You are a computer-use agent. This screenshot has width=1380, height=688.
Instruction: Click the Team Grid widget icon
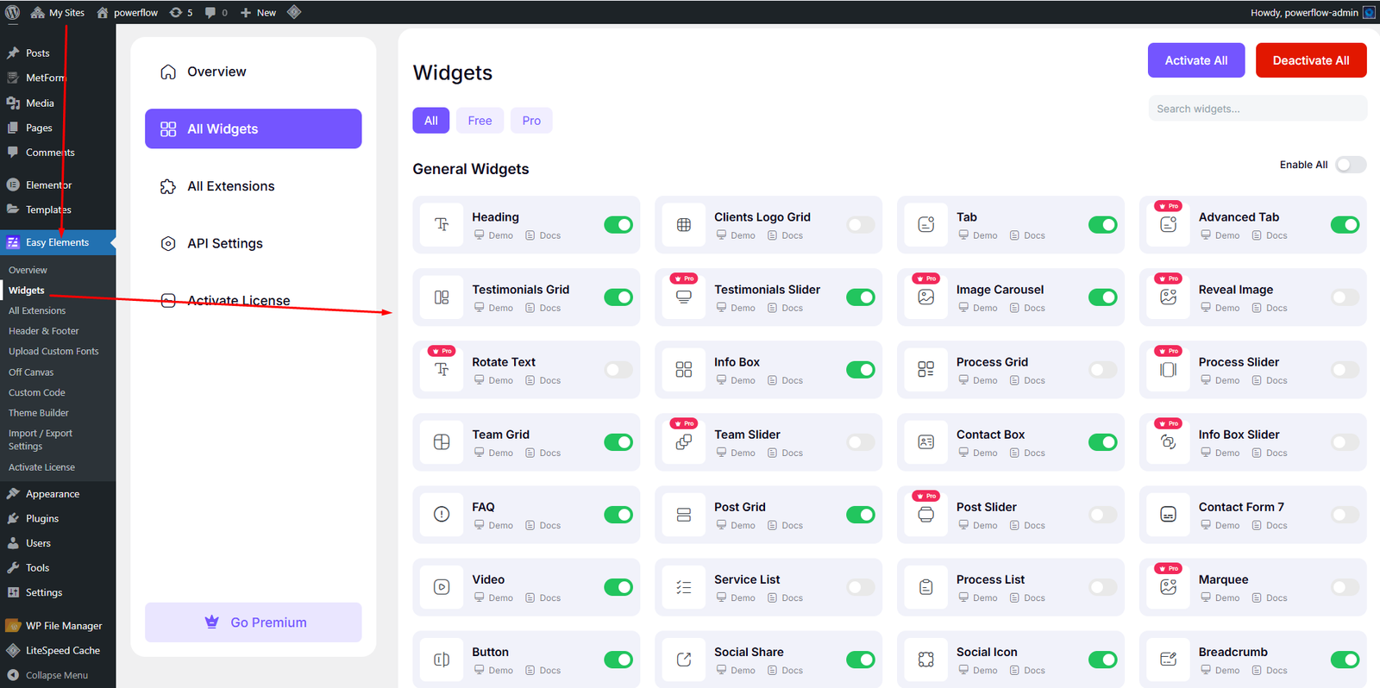tap(442, 442)
